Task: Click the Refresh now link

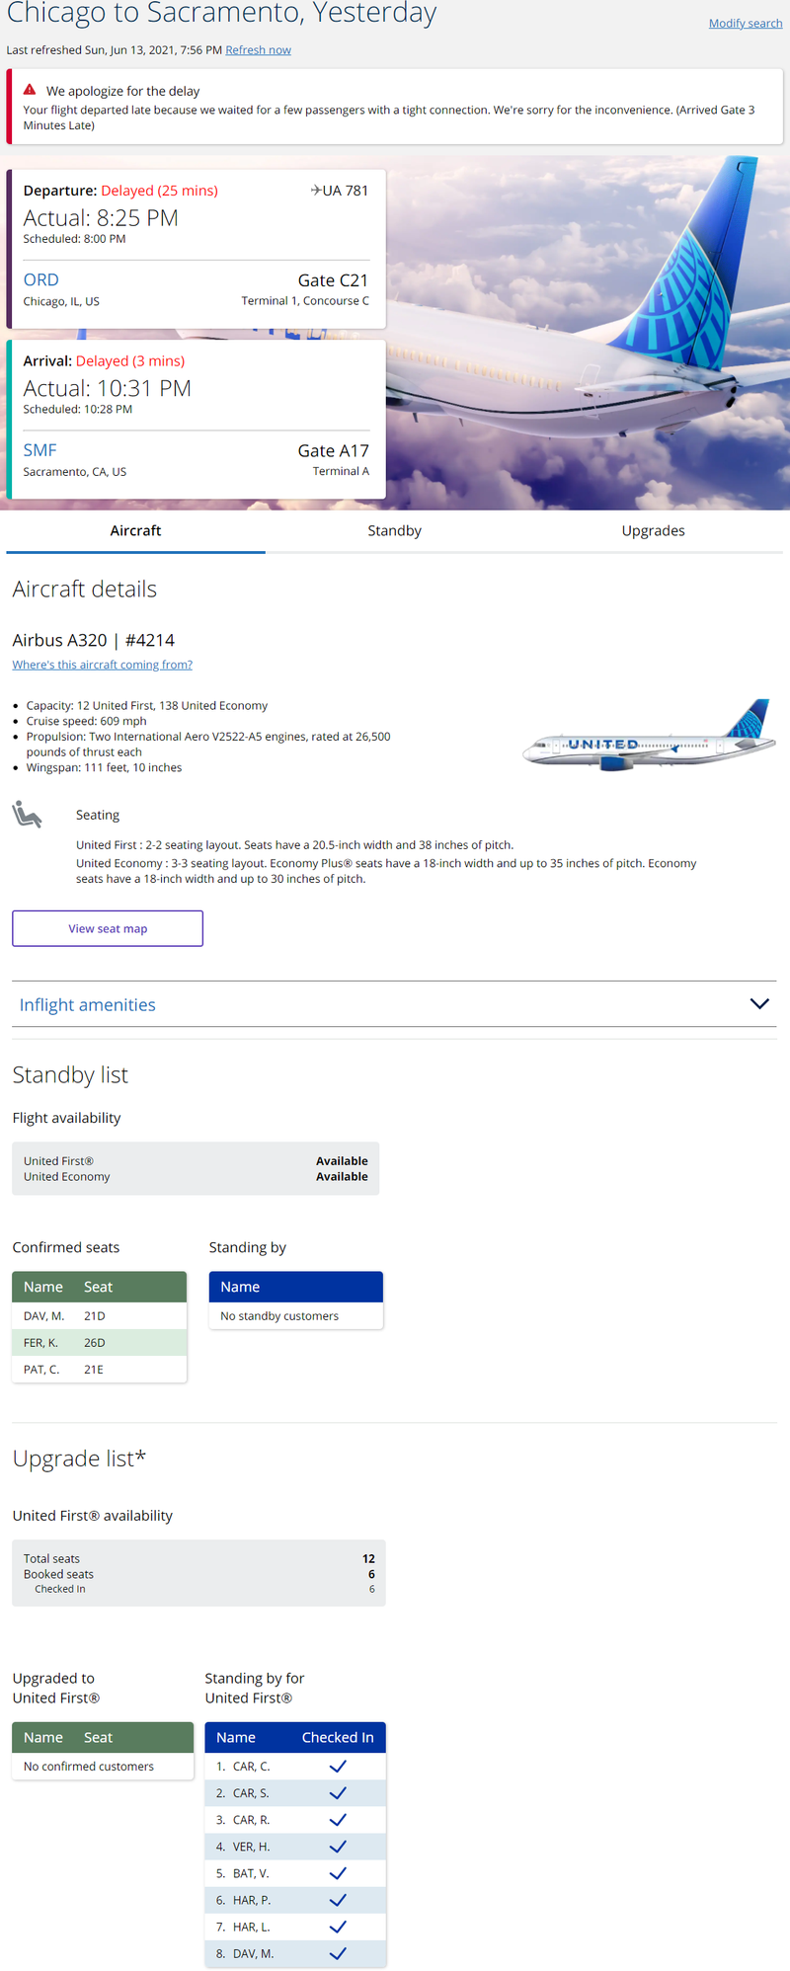Action: point(258,50)
